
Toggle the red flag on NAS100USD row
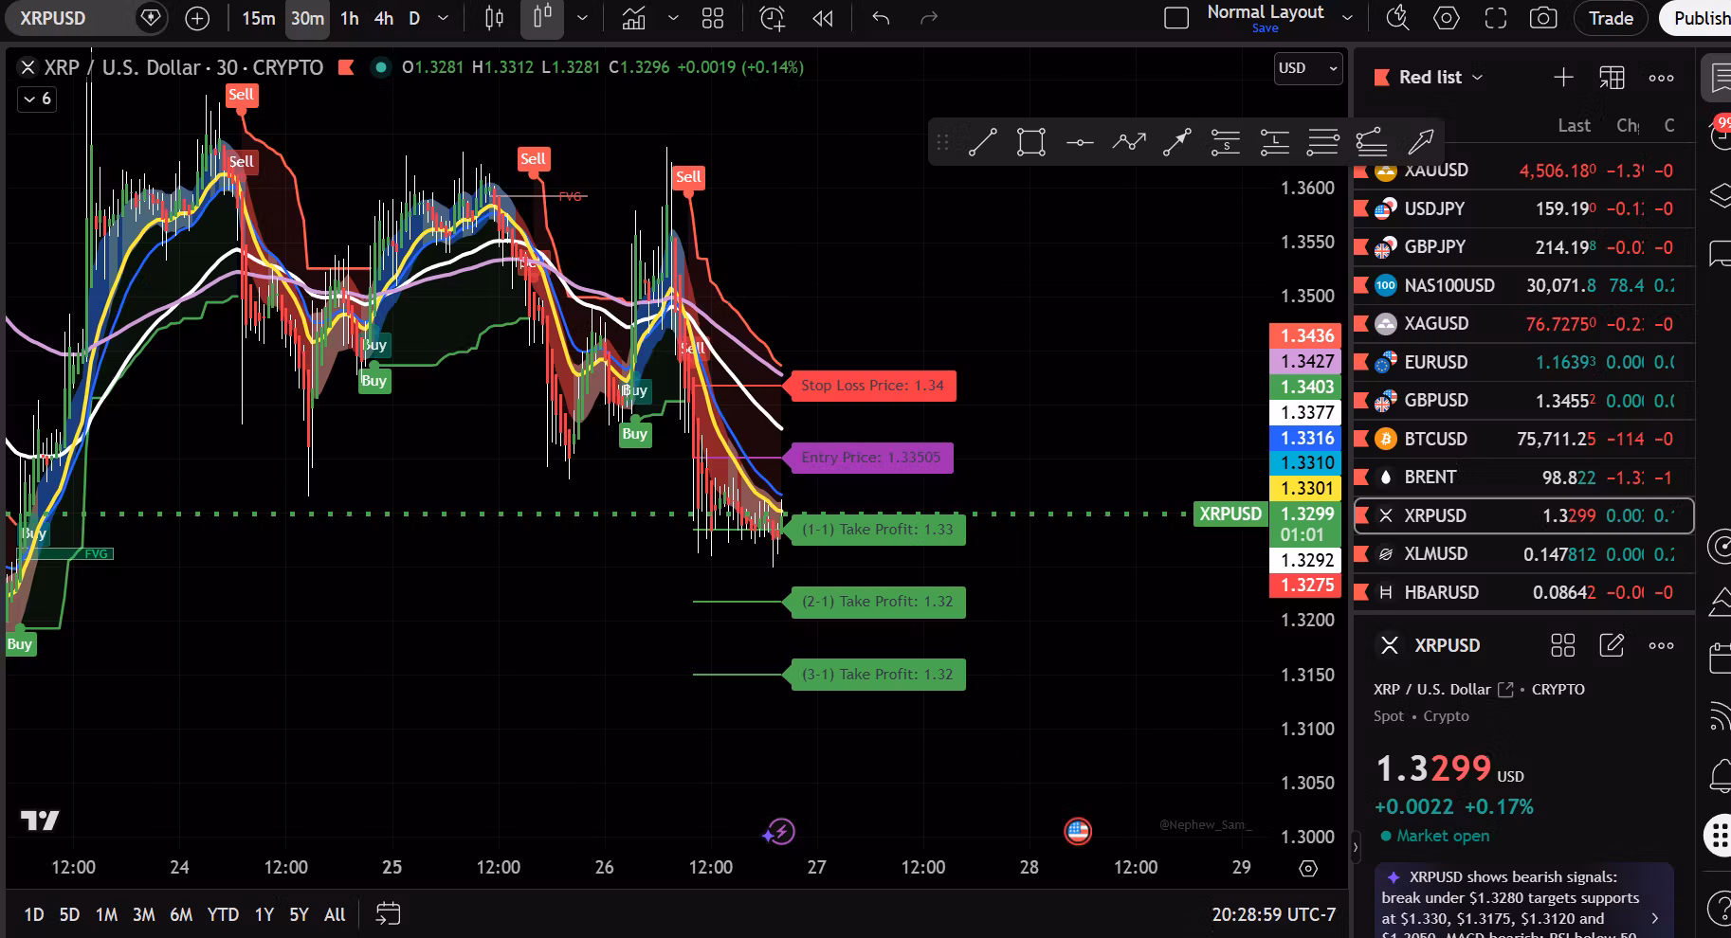[1361, 285]
